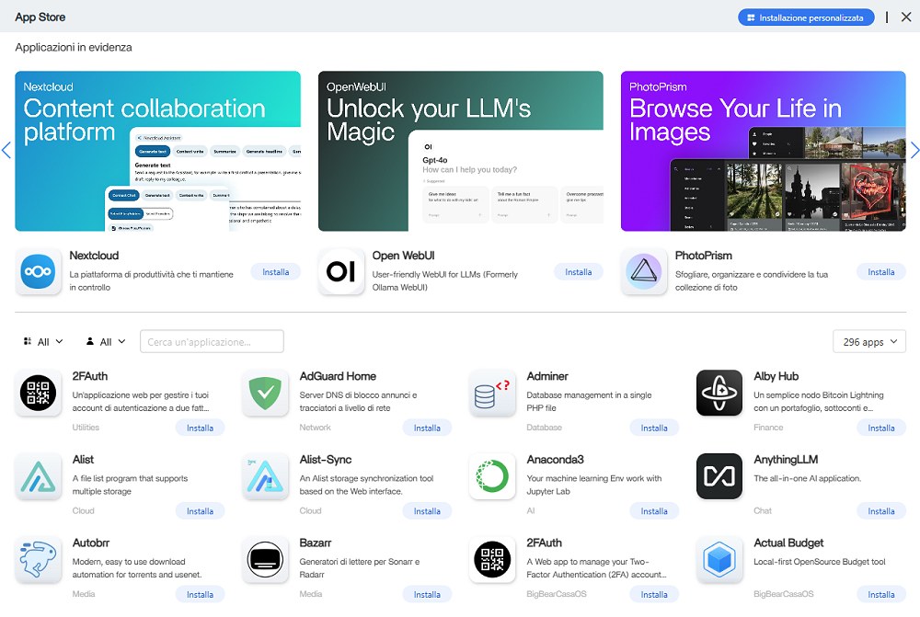The height and width of the screenshot is (617, 920).
Task: Install Autobrr
Action: click(x=200, y=595)
